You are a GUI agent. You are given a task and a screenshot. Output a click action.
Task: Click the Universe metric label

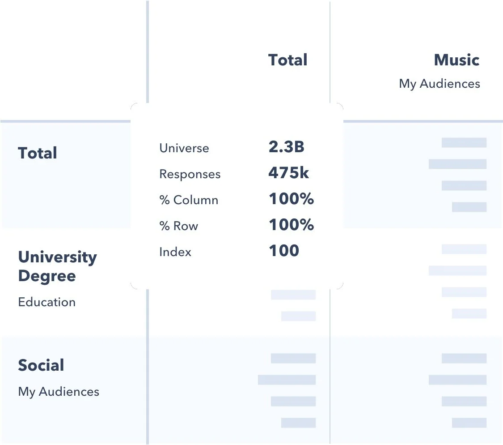point(184,148)
